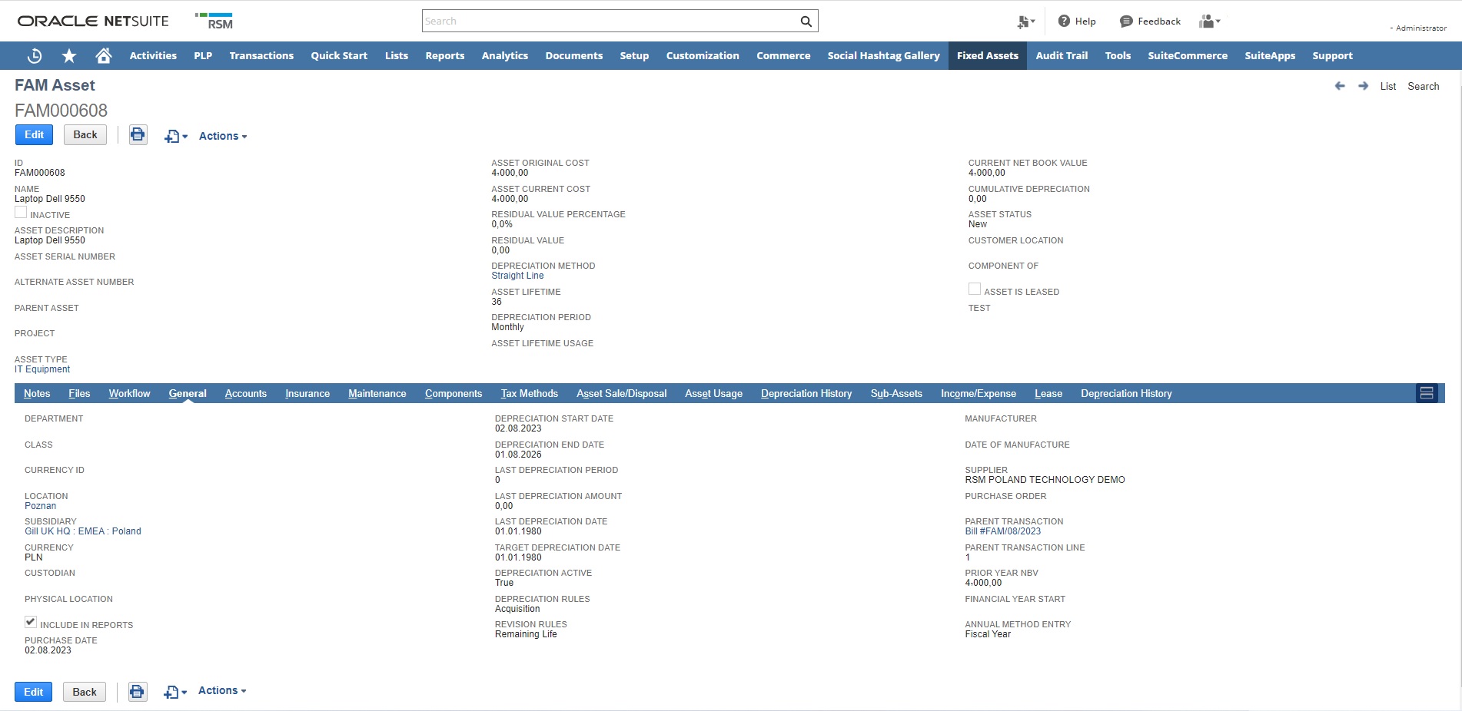Click into the global Search field
The image size is (1462, 711).
click(611, 21)
